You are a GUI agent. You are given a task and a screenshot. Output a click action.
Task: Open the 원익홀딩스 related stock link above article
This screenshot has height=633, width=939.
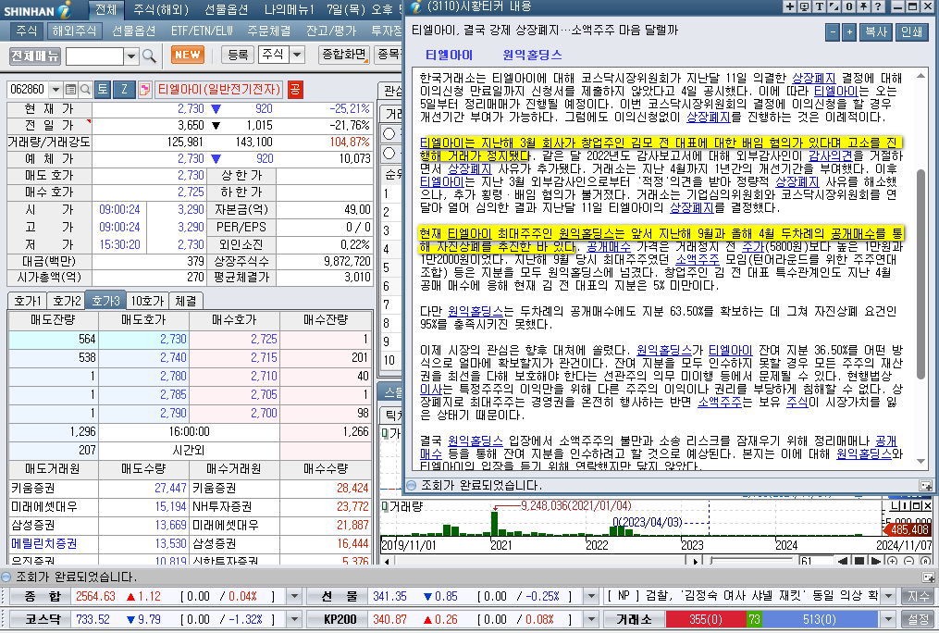[x=532, y=56]
